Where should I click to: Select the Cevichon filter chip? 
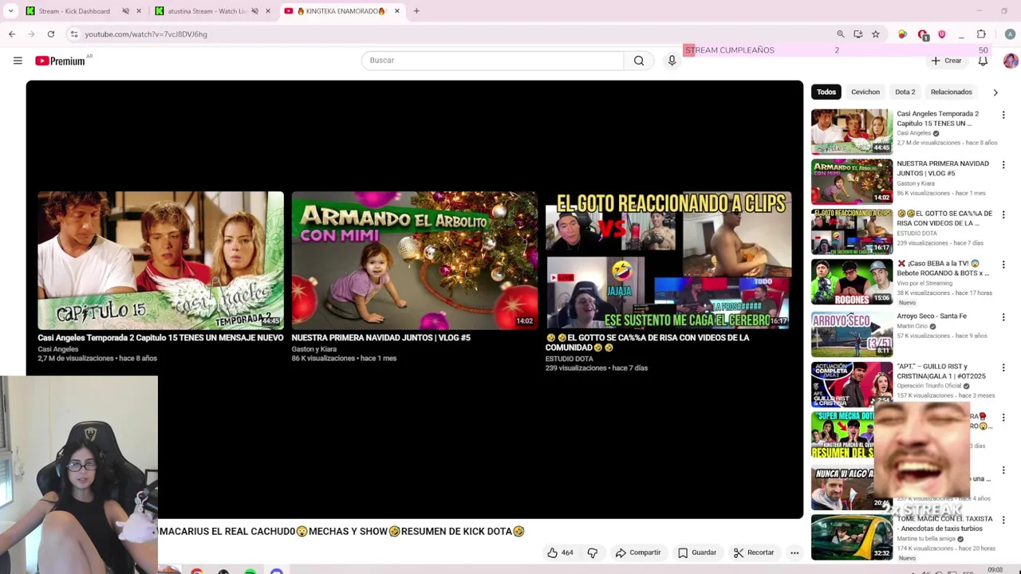point(865,92)
